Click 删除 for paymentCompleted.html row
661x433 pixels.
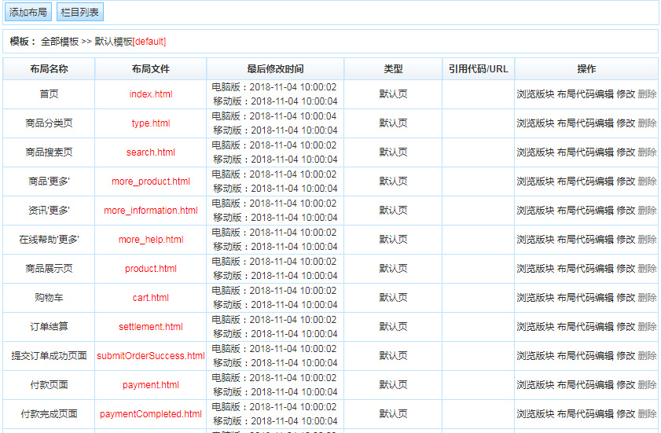point(647,414)
